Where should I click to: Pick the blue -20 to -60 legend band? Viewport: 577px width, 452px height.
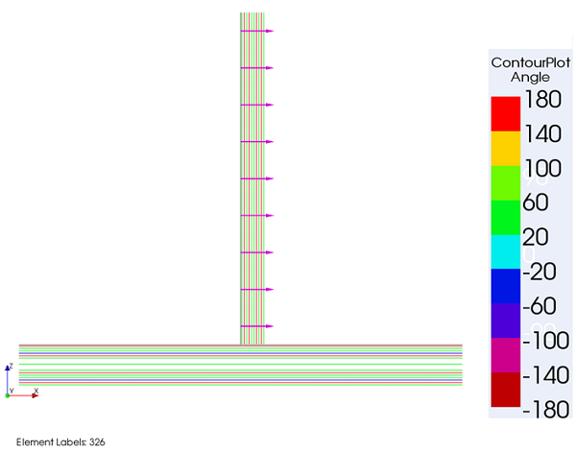point(506,286)
